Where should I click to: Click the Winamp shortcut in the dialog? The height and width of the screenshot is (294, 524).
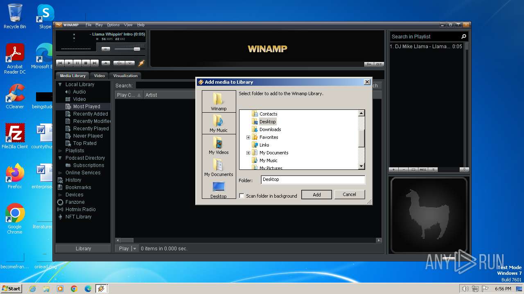click(219, 102)
